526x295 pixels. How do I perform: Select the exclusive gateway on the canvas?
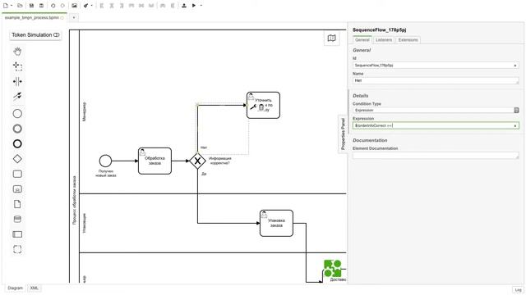tap(197, 161)
